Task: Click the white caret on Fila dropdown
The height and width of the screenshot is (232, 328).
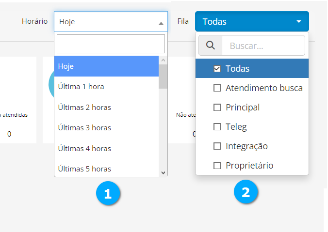Action: (299, 22)
